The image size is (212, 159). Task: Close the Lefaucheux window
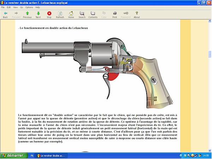pyautogui.click(x=209, y=3)
